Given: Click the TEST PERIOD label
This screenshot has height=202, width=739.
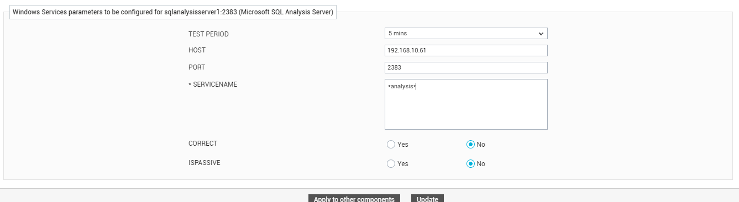Looking at the screenshot, I should (x=208, y=34).
